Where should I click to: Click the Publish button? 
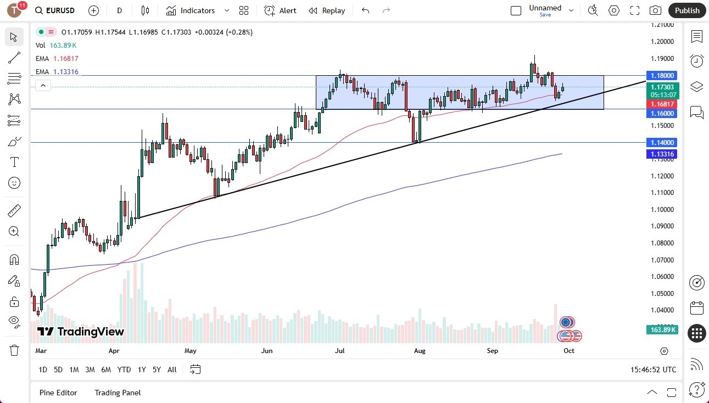(686, 10)
